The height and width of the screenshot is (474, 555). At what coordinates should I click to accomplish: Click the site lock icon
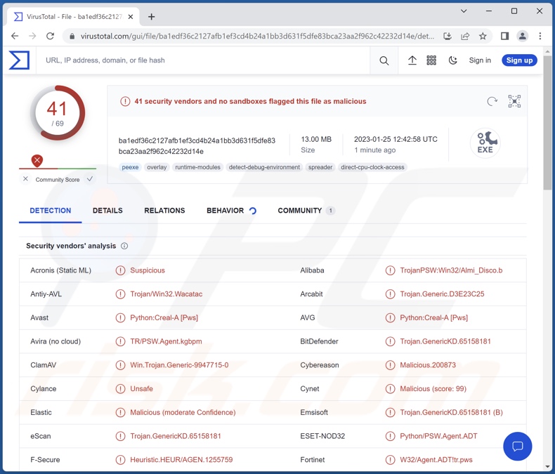[72, 36]
